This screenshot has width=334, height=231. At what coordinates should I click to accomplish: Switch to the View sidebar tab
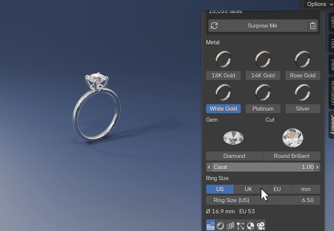pos(331,64)
